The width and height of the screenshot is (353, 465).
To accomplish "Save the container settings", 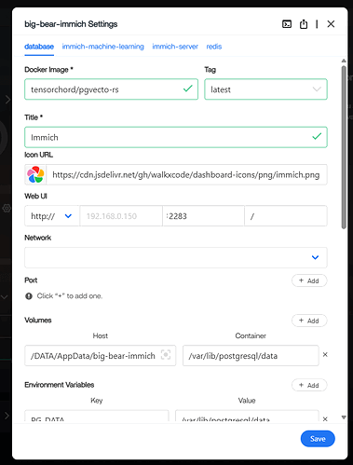I will (x=318, y=439).
